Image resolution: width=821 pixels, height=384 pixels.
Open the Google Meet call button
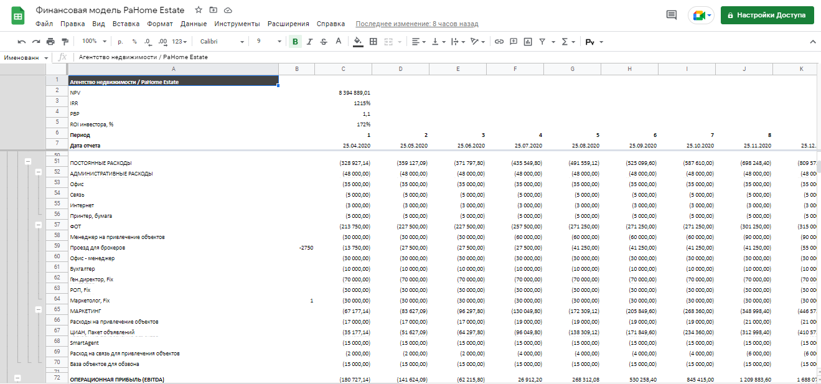pos(701,16)
